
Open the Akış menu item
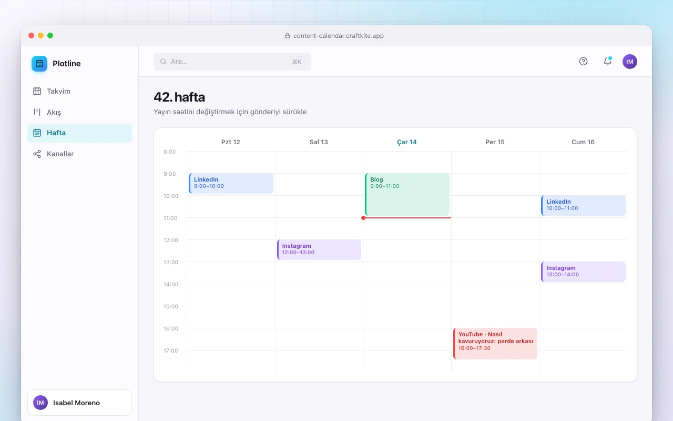[x=79, y=112]
